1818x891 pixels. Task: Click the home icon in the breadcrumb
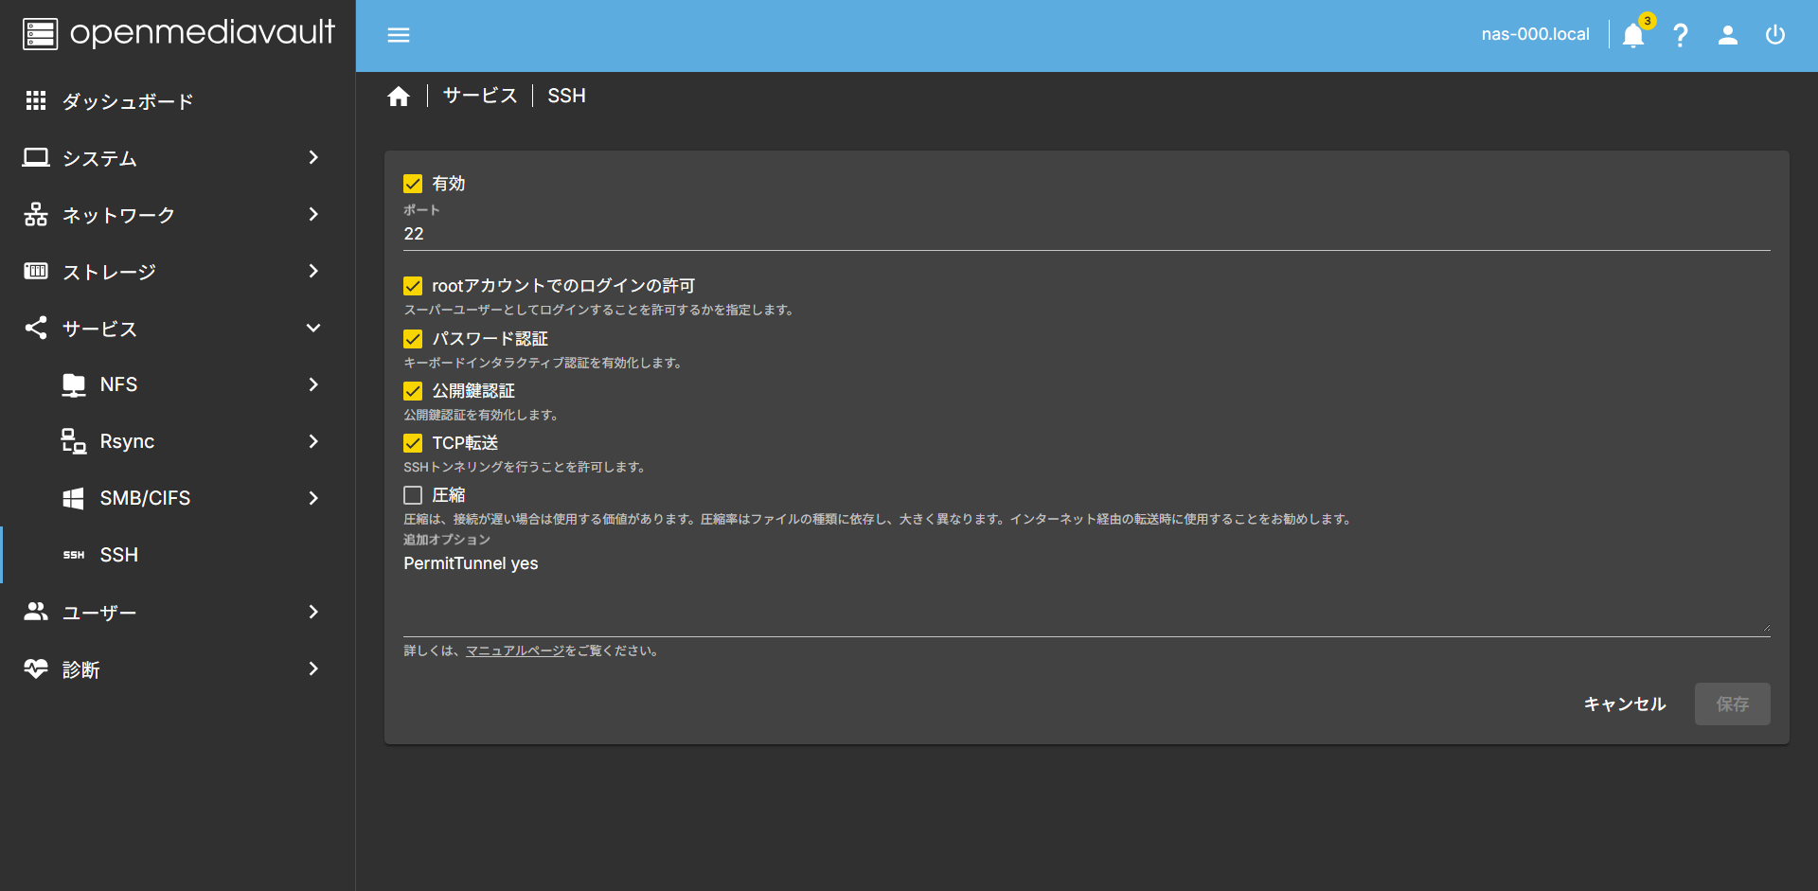[x=399, y=95]
